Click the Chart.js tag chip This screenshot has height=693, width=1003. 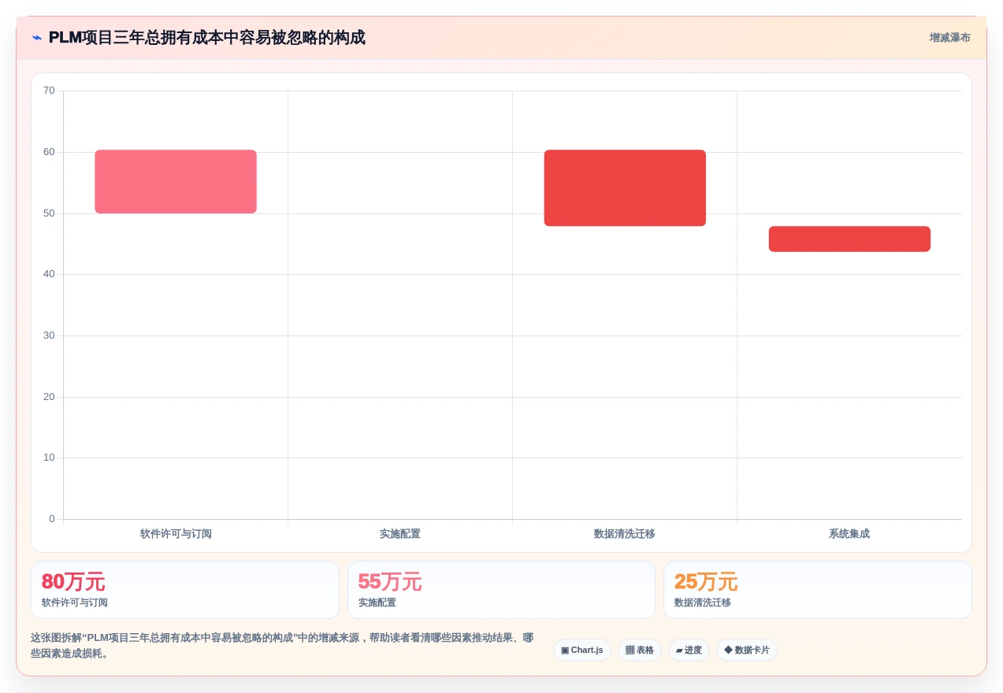coord(582,650)
